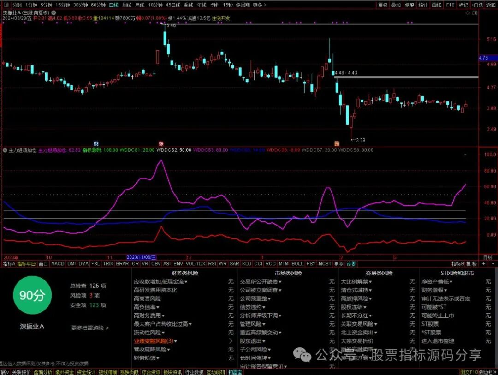Click the 2023/11/08 date marker
The width and height of the screenshot is (498, 375).
[141, 257]
